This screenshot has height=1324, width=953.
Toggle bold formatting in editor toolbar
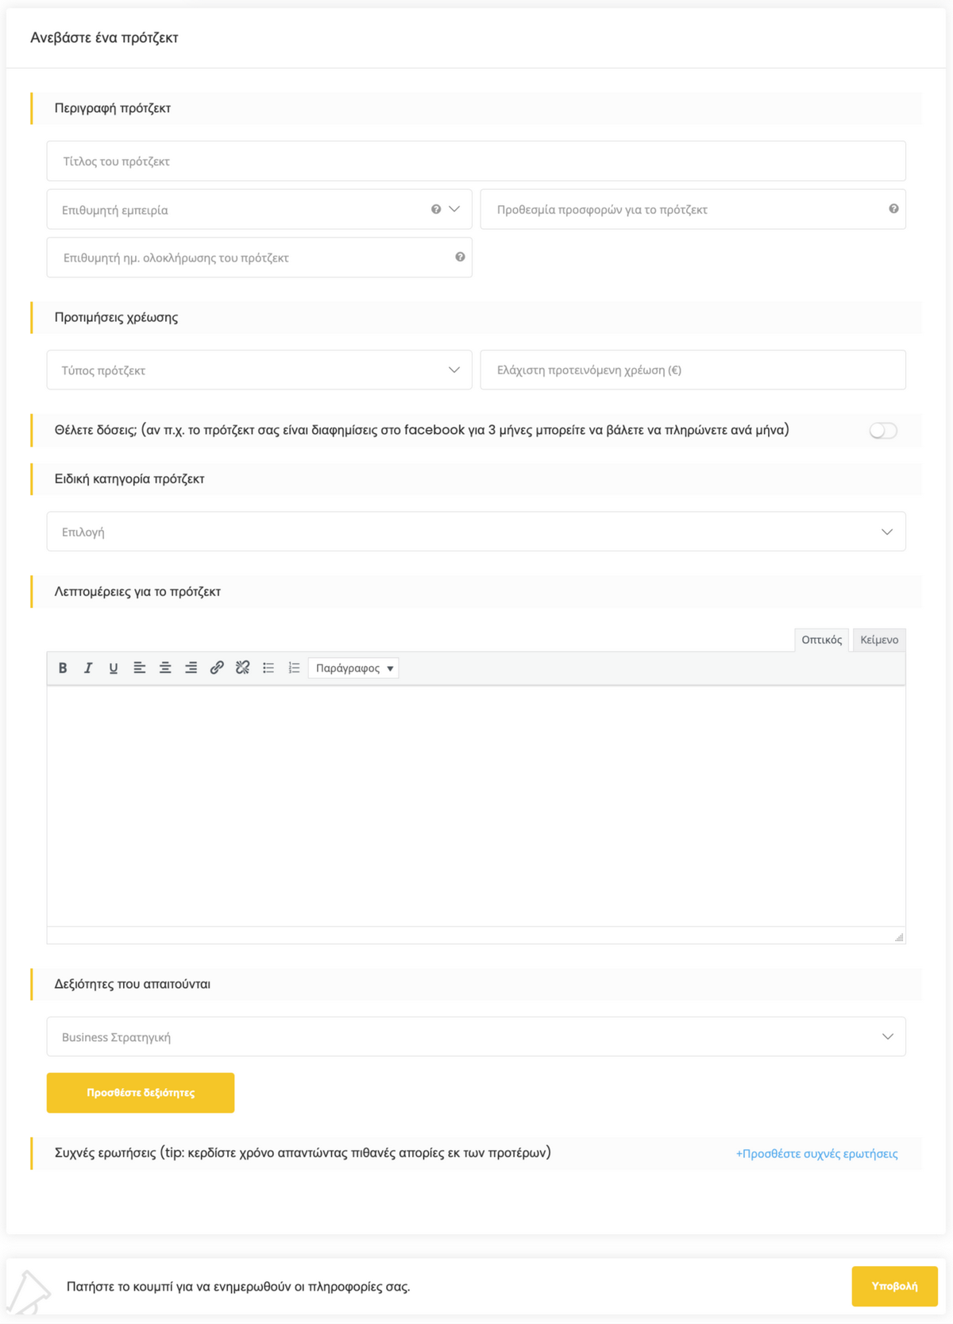click(63, 668)
